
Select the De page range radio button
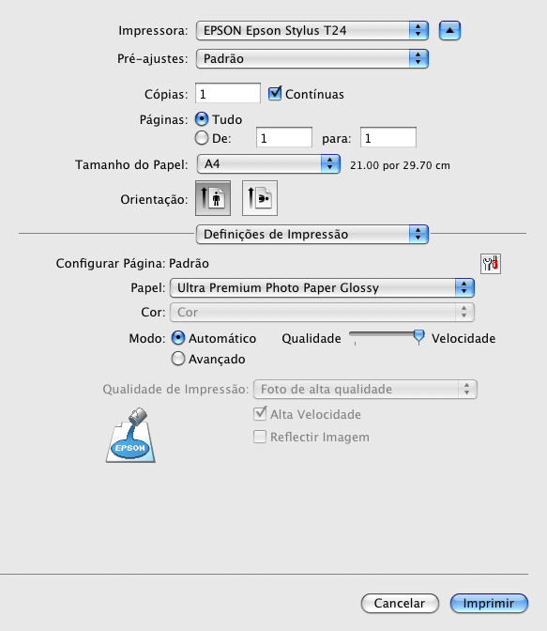coord(202,138)
